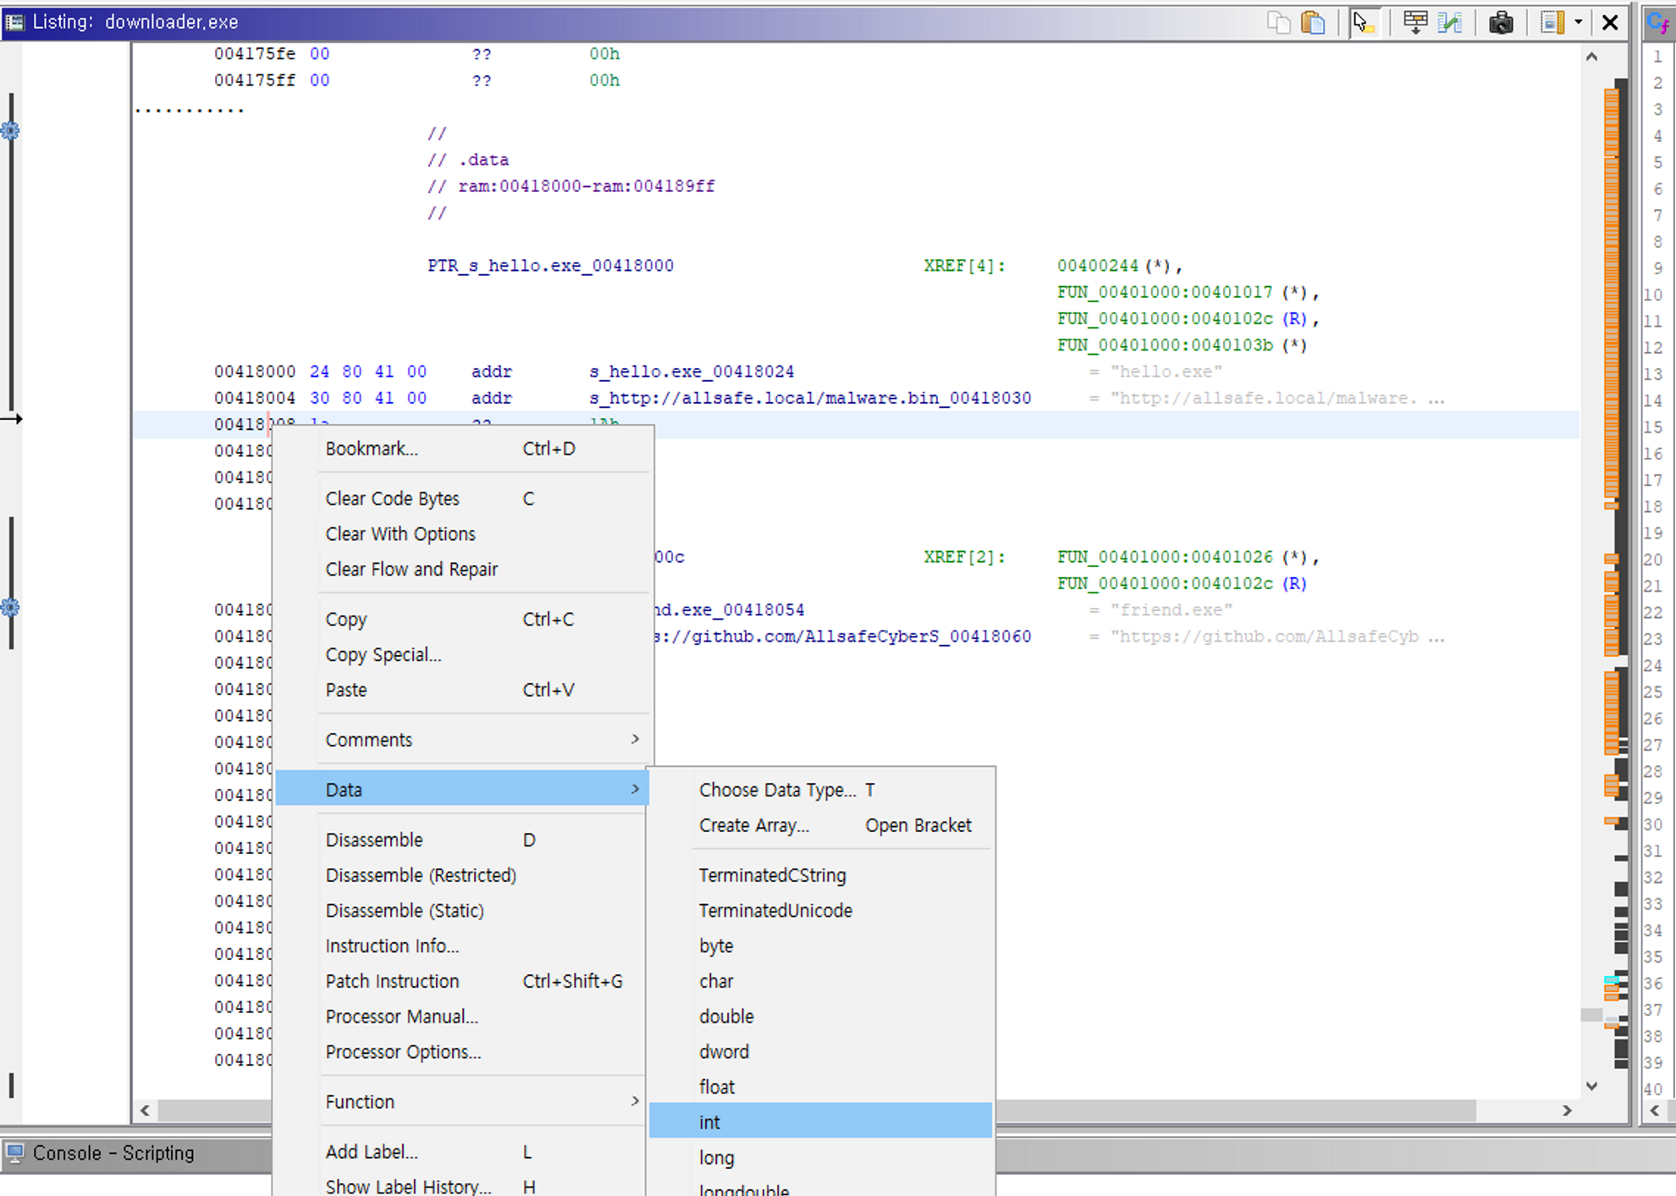This screenshot has width=1676, height=1196.
Task: Select Paste in the context menu
Action: (x=462, y=690)
